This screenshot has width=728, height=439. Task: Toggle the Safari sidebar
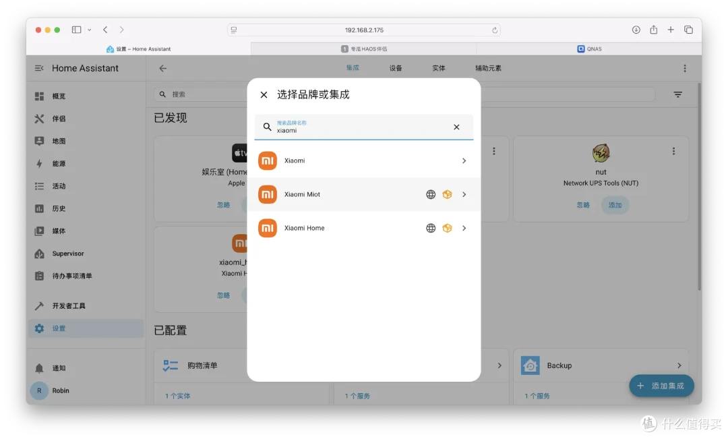(x=77, y=30)
